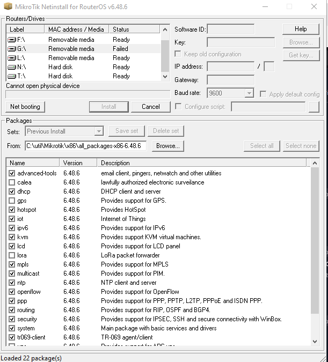The height and width of the screenshot is (362, 328).
Task: Toggle the openflow package checkbox
Action: pos(12,292)
